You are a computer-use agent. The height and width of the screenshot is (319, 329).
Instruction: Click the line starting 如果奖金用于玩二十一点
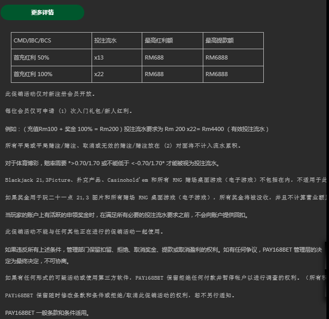tap(166, 197)
